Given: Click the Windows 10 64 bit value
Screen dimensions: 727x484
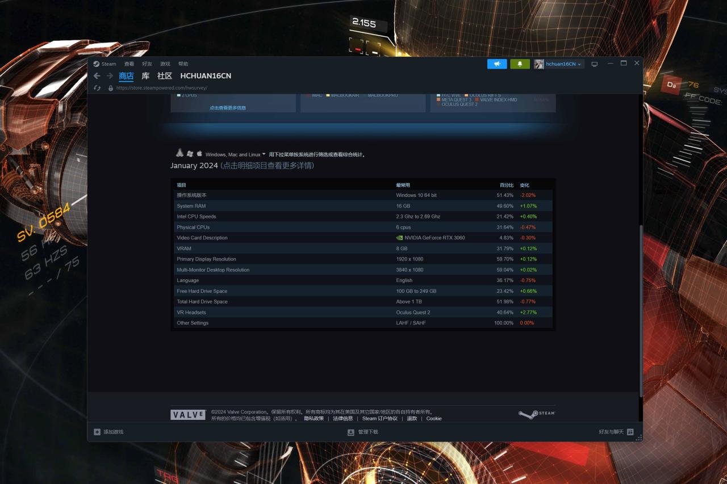Looking at the screenshot, I should click(416, 195).
